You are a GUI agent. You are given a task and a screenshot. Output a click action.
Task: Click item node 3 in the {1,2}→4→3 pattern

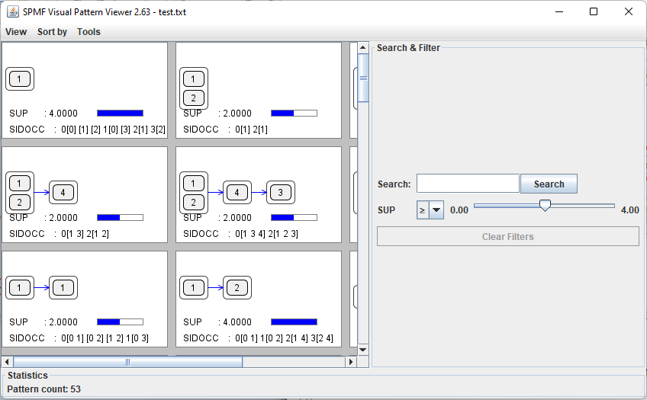(280, 193)
